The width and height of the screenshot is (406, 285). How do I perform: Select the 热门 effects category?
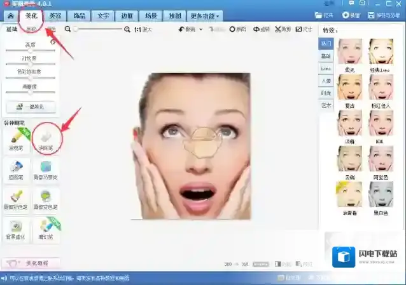point(326,44)
